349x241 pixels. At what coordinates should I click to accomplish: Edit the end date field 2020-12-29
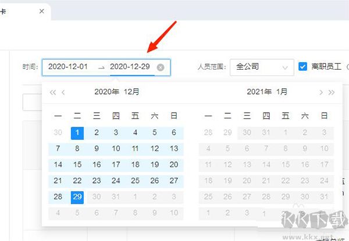pyautogui.click(x=130, y=67)
